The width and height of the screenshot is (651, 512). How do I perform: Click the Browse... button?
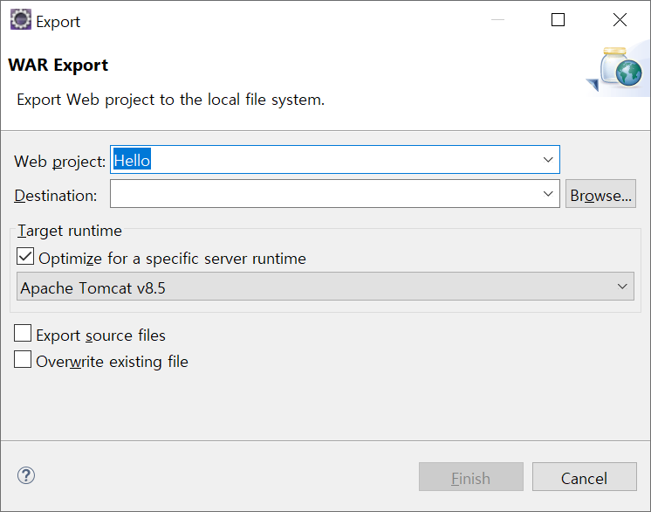[x=600, y=194]
